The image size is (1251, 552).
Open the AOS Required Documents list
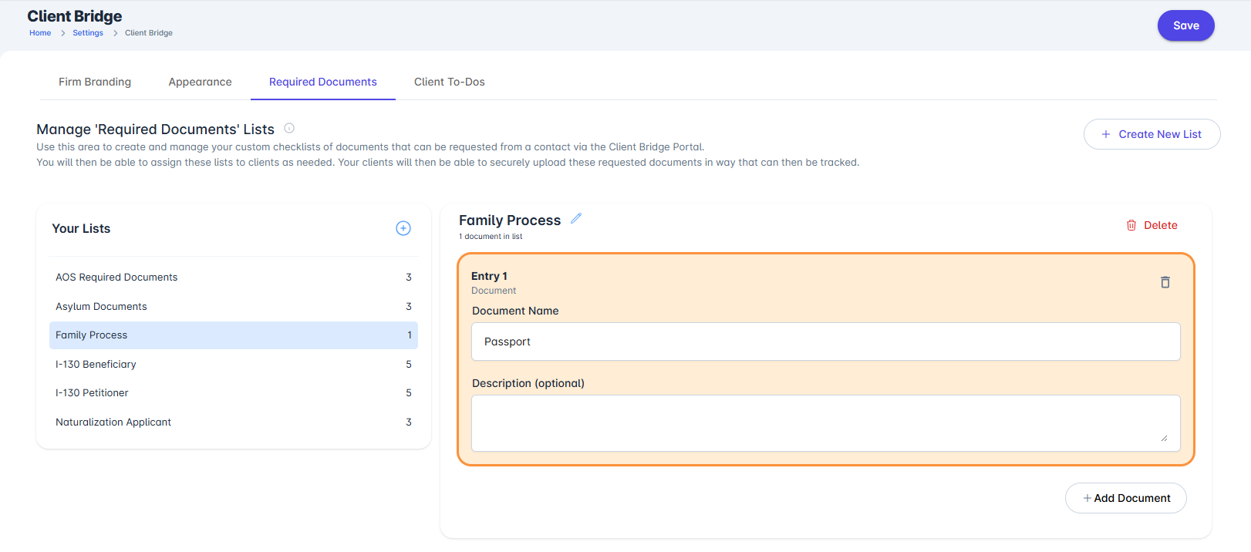[116, 278]
